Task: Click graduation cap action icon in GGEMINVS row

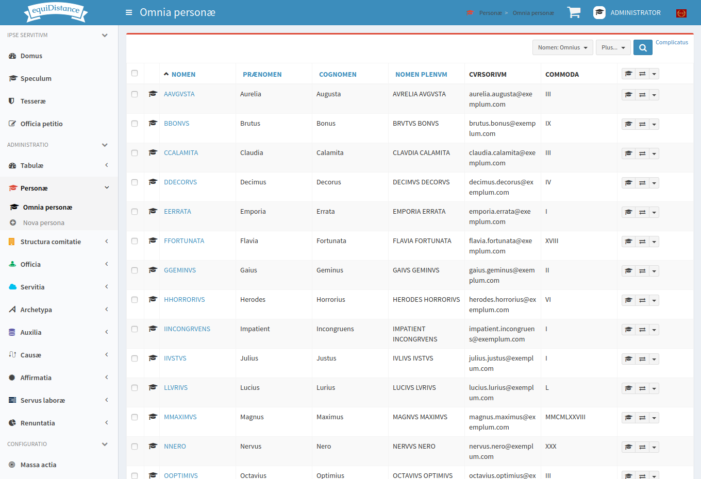Action: [628, 271]
